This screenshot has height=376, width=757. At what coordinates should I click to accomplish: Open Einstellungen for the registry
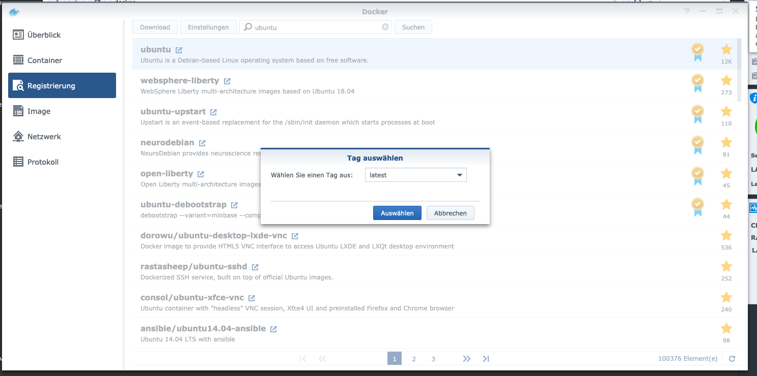(x=208, y=27)
